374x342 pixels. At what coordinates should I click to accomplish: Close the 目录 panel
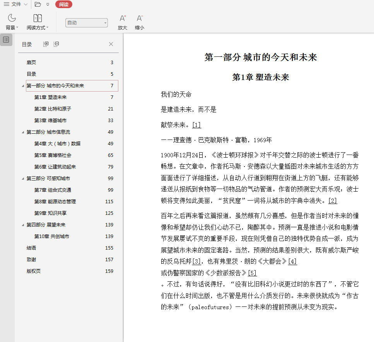click(x=111, y=44)
